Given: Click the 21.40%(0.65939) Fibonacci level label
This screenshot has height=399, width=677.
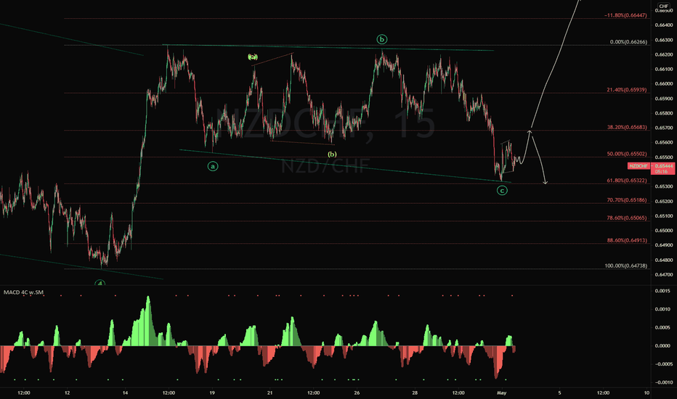Looking at the screenshot, I should coord(627,90).
